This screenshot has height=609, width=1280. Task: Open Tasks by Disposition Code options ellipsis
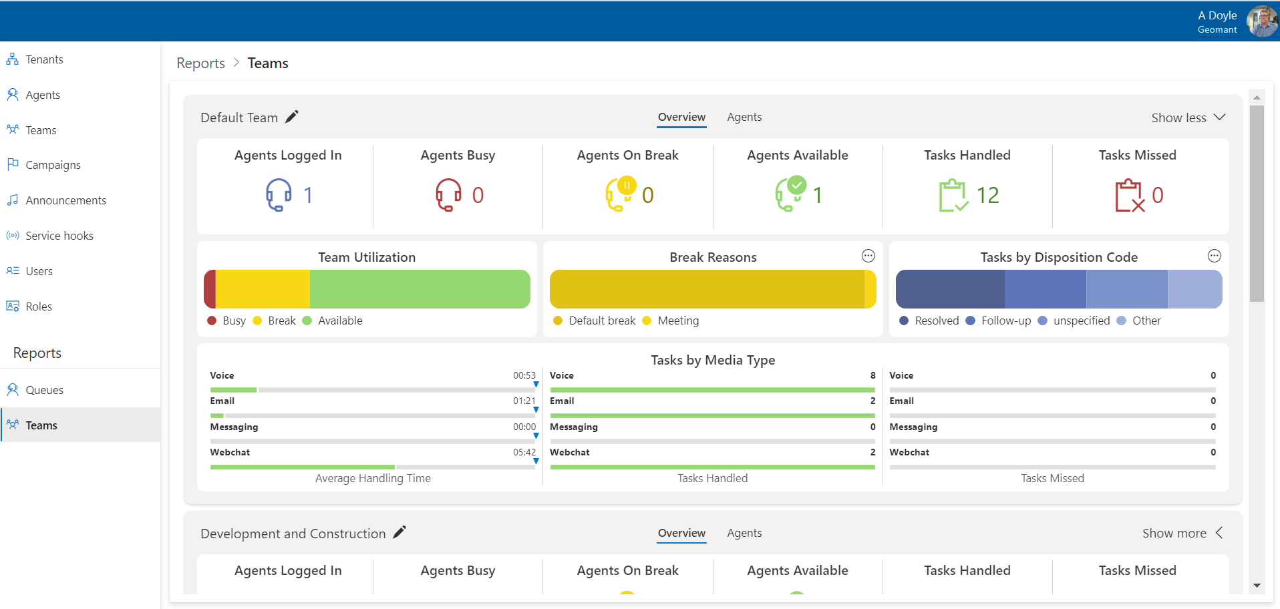[x=1214, y=256]
